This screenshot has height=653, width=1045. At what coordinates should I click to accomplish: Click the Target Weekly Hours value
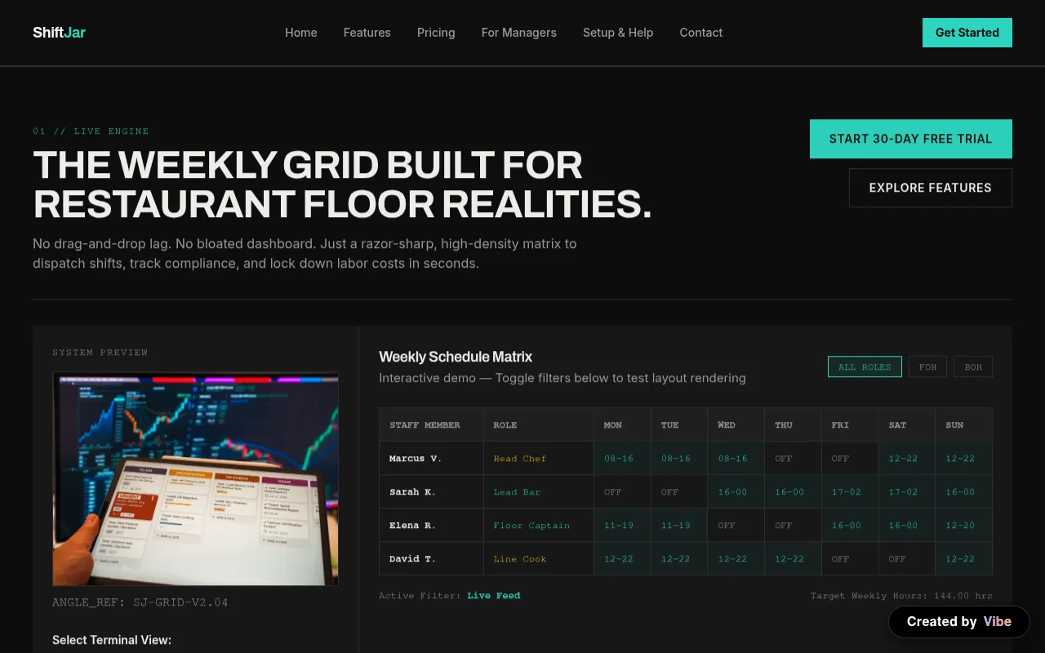901,596
